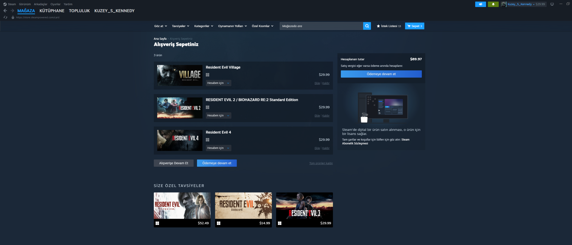Switch to the KÜTÜPHANE tab
572x245 pixels.
tap(52, 11)
